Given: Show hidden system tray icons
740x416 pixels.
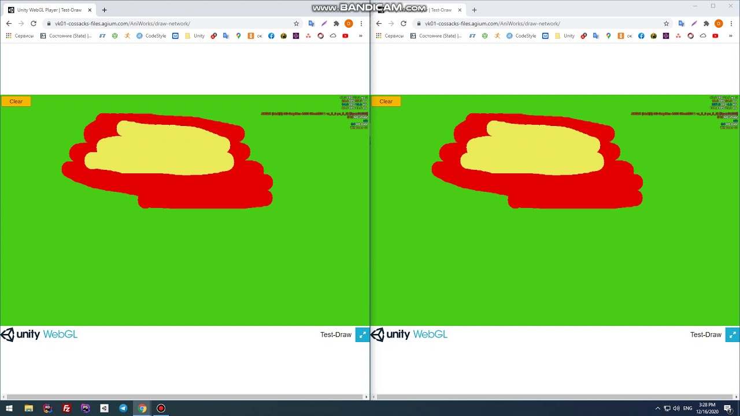Looking at the screenshot, I should (x=657, y=408).
